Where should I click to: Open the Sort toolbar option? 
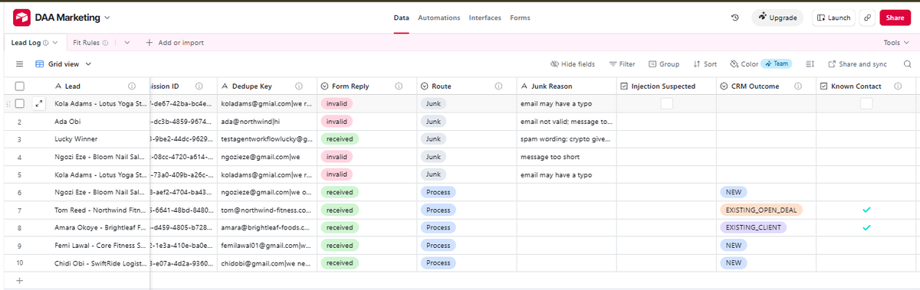[705, 64]
